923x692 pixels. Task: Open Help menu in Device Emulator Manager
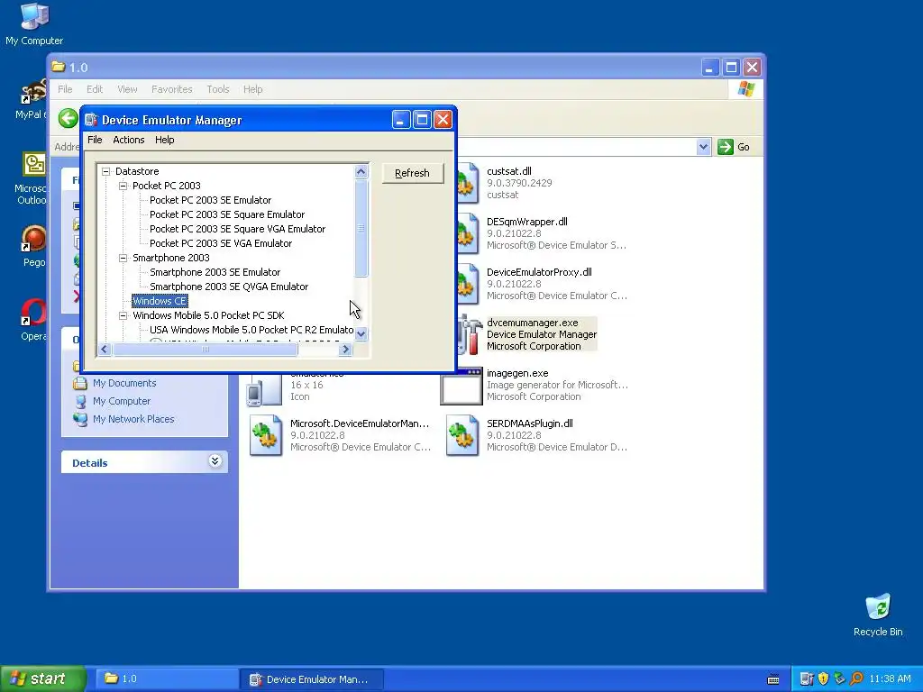[x=165, y=140]
